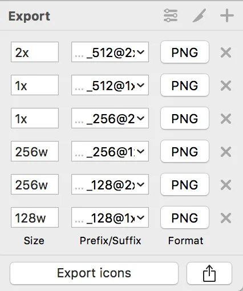Change PNG format of _256@1x row
The image size is (243, 291).
click(x=185, y=151)
